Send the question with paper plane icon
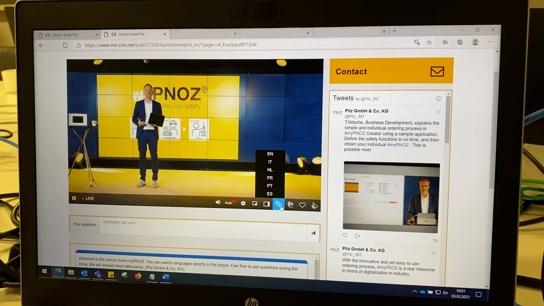544x306 pixels. click(313, 233)
